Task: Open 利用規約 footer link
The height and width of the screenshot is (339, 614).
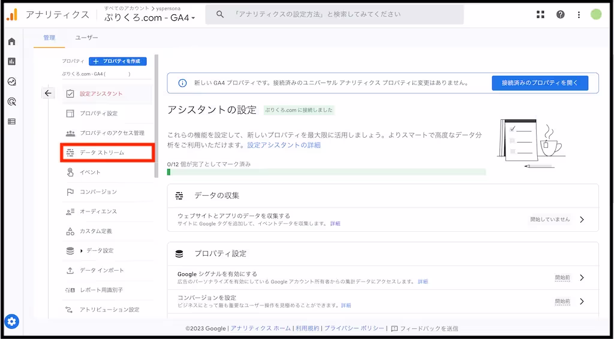Action: [308, 328]
